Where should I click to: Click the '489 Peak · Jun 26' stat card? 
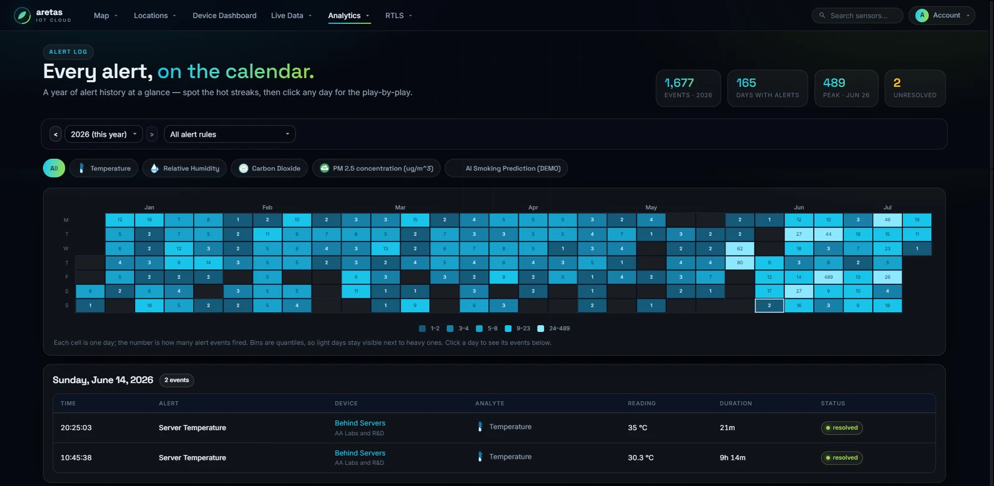coord(846,88)
